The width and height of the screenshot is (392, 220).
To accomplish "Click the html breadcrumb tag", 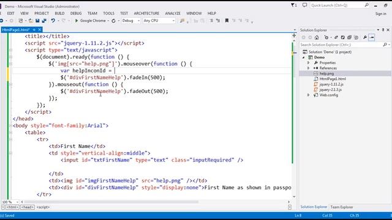I will pyautogui.click(x=12, y=207).
